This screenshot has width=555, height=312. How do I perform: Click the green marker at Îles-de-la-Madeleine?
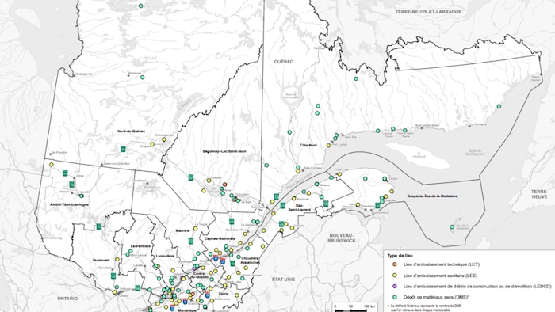point(452,226)
